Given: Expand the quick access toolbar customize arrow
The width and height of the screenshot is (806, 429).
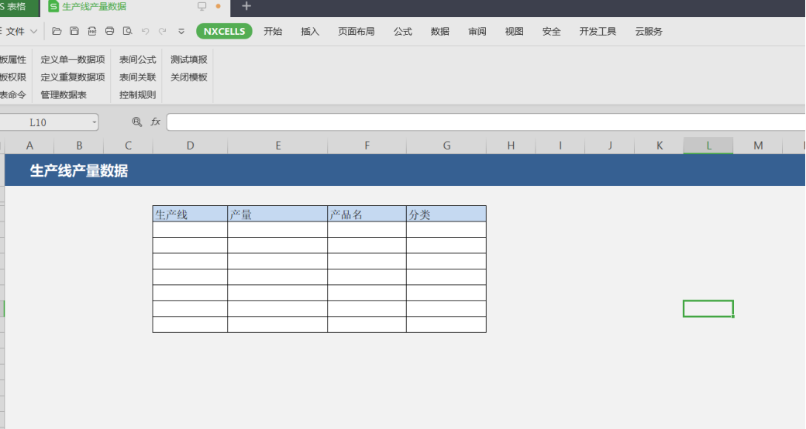Looking at the screenshot, I should click(181, 32).
